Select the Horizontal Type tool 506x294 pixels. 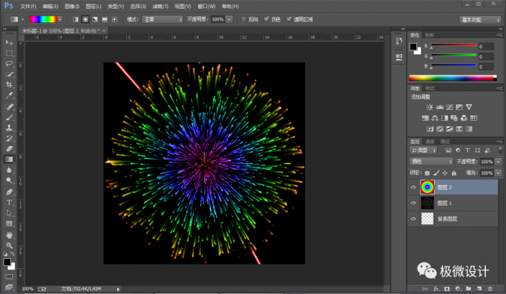[9, 203]
